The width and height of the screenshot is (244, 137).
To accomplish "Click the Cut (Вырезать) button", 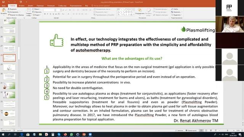I will click(x=12, y=9).
